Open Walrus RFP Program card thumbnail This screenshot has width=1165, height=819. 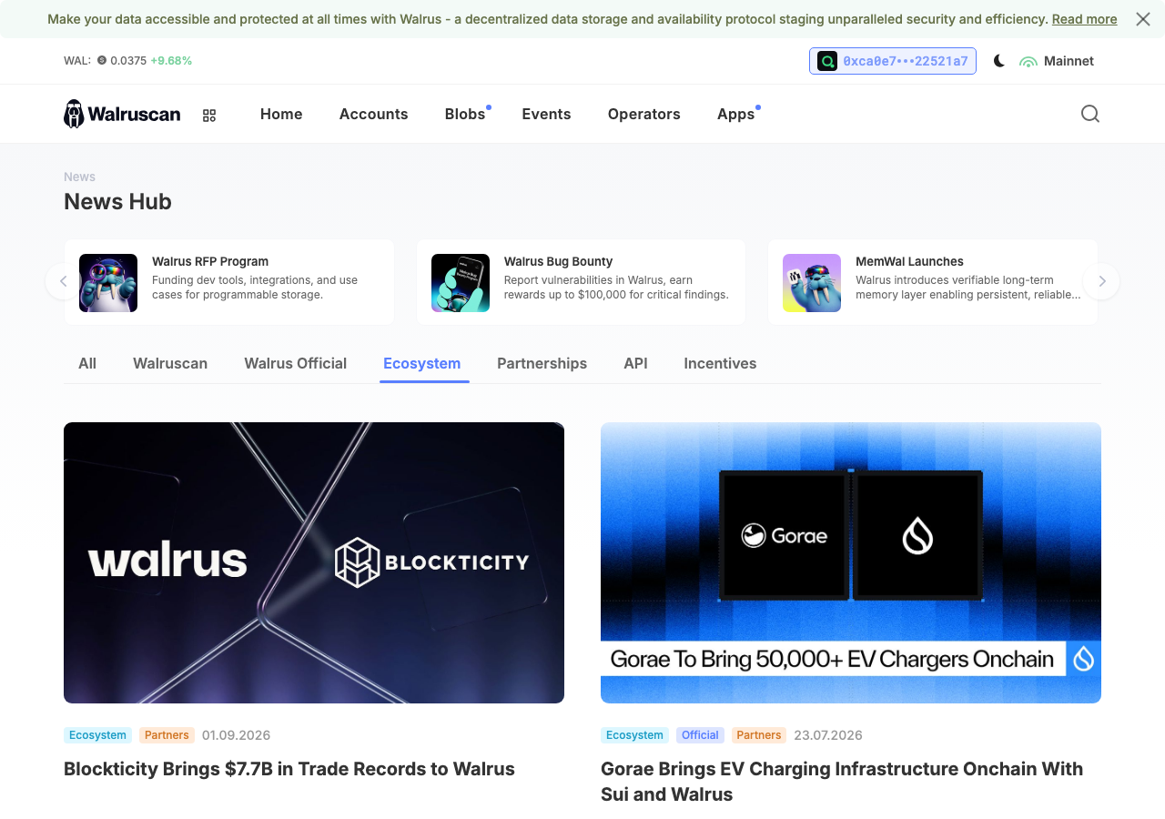(108, 283)
